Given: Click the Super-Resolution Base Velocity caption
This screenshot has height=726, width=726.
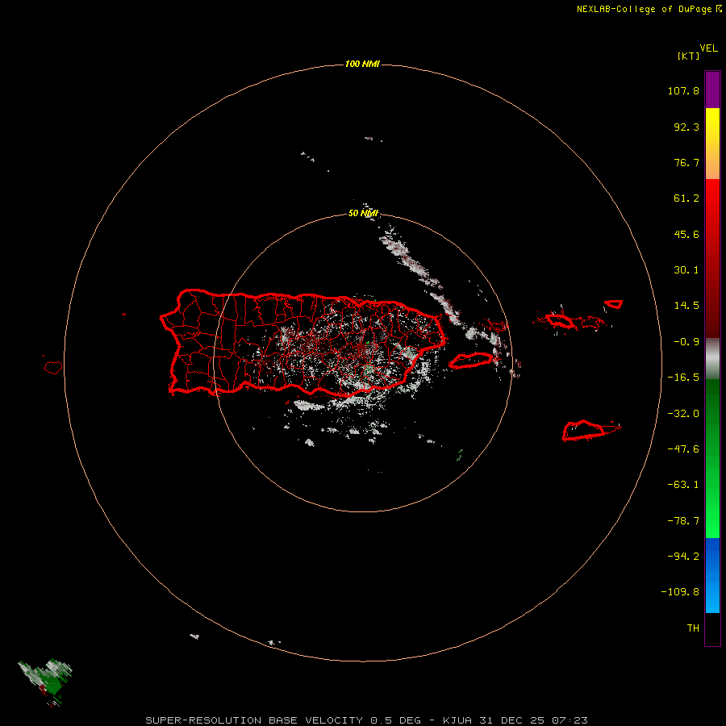Looking at the screenshot, I should (x=366, y=720).
